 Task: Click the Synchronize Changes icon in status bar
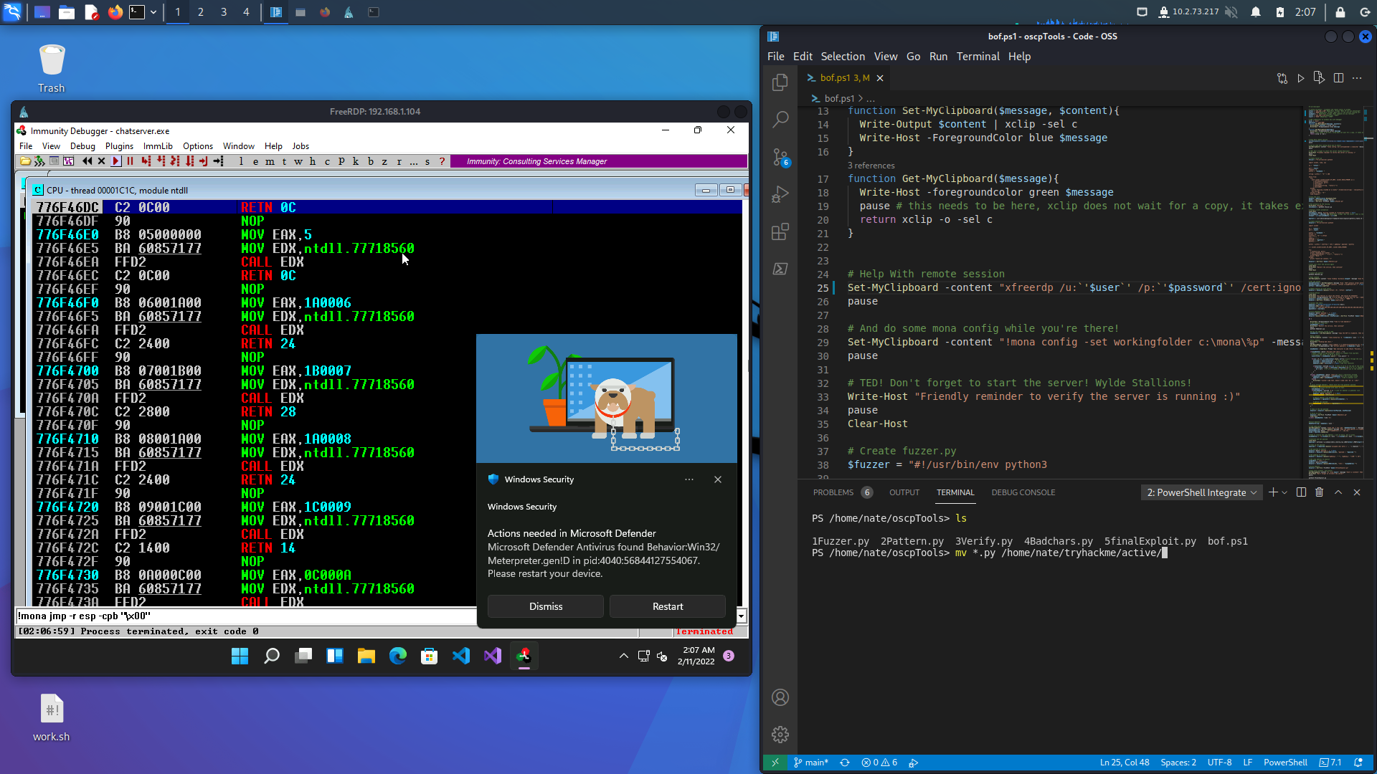845,763
